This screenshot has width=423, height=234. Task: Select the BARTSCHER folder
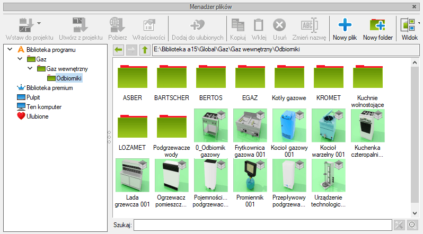172,77
